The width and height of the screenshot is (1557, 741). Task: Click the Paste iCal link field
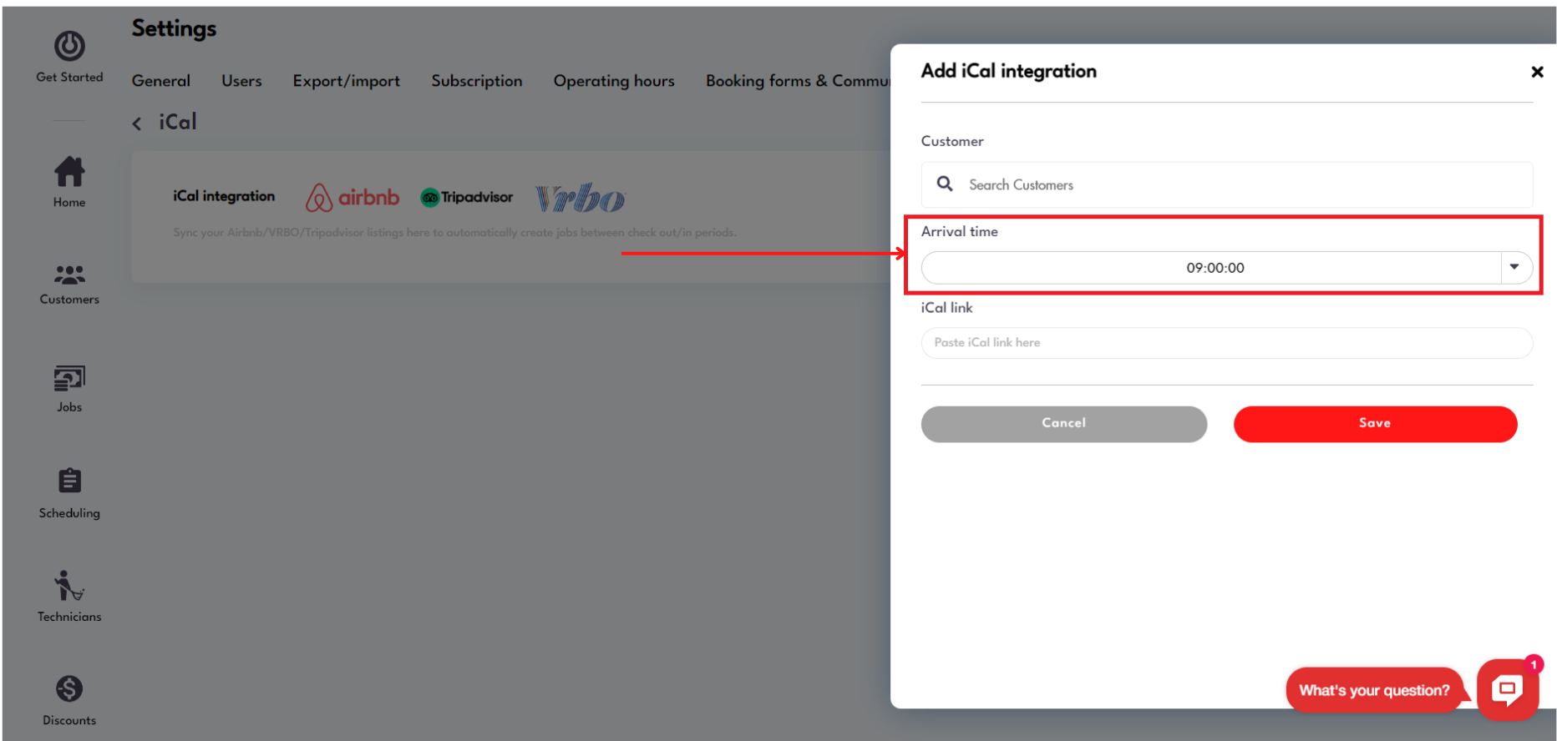pyautogui.click(x=1226, y=343)
